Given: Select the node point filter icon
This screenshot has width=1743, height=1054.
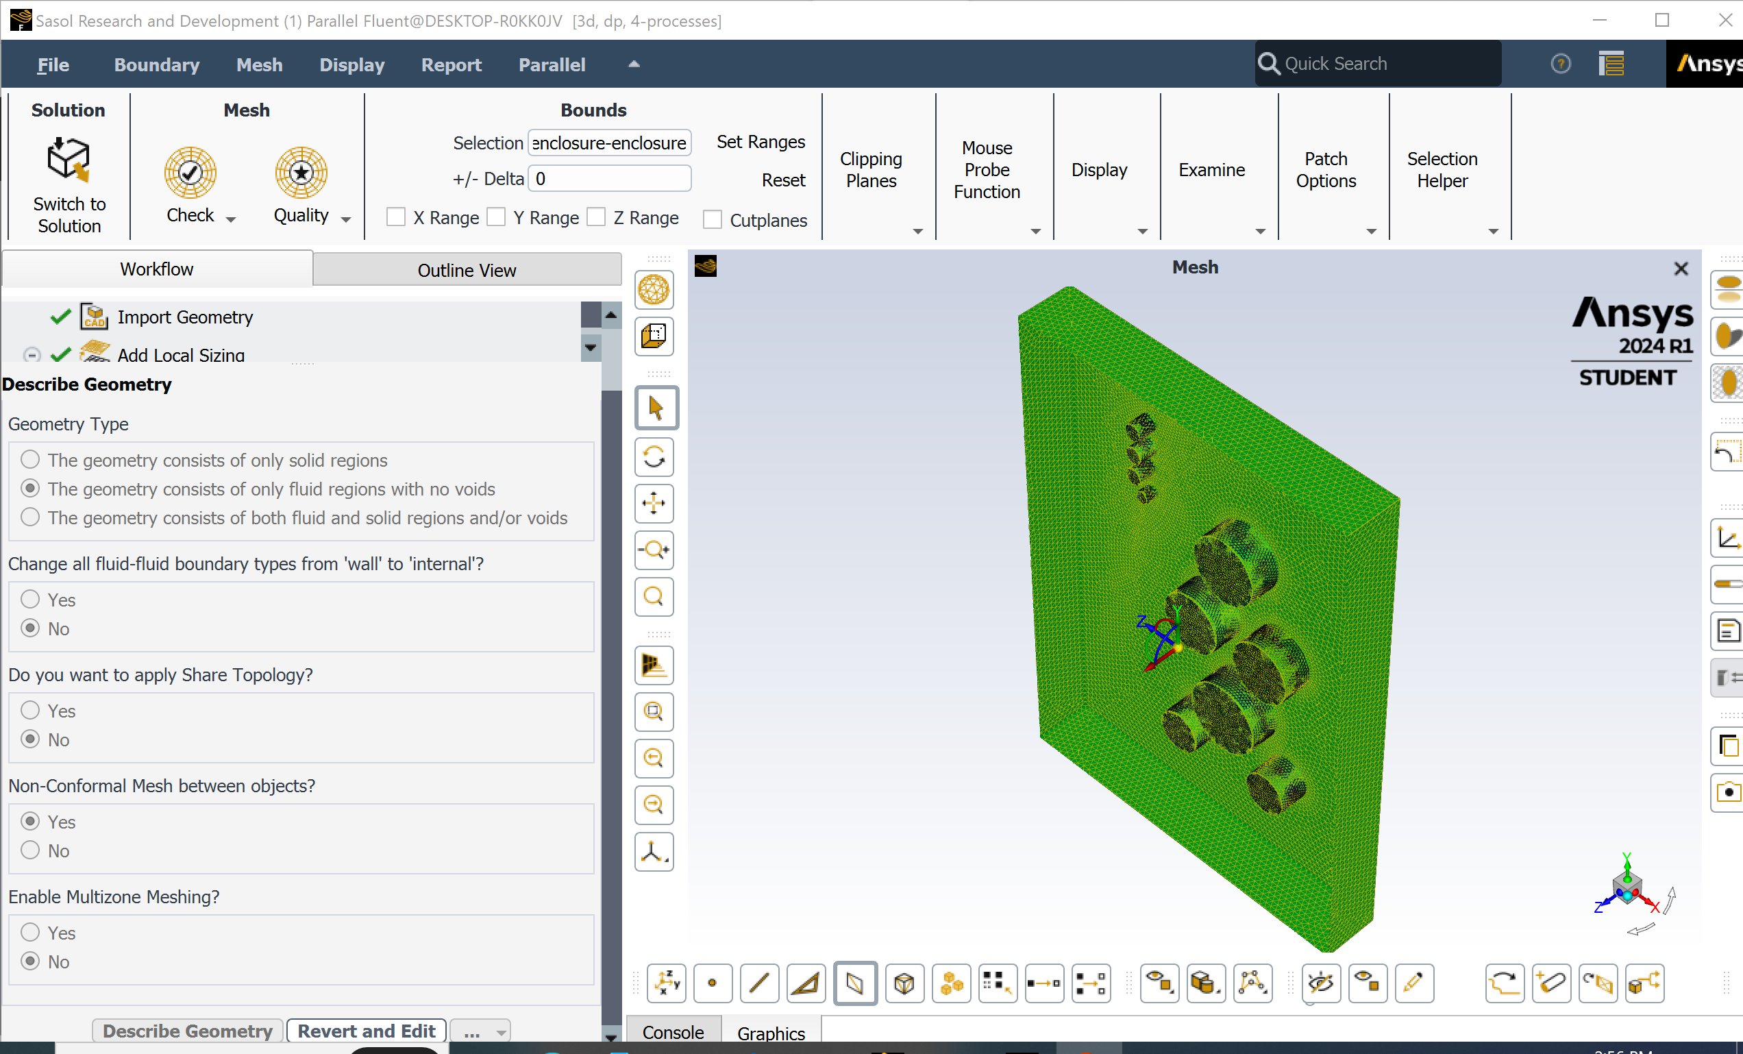Looking at the screenshot, I should click(x=713, y=983).
